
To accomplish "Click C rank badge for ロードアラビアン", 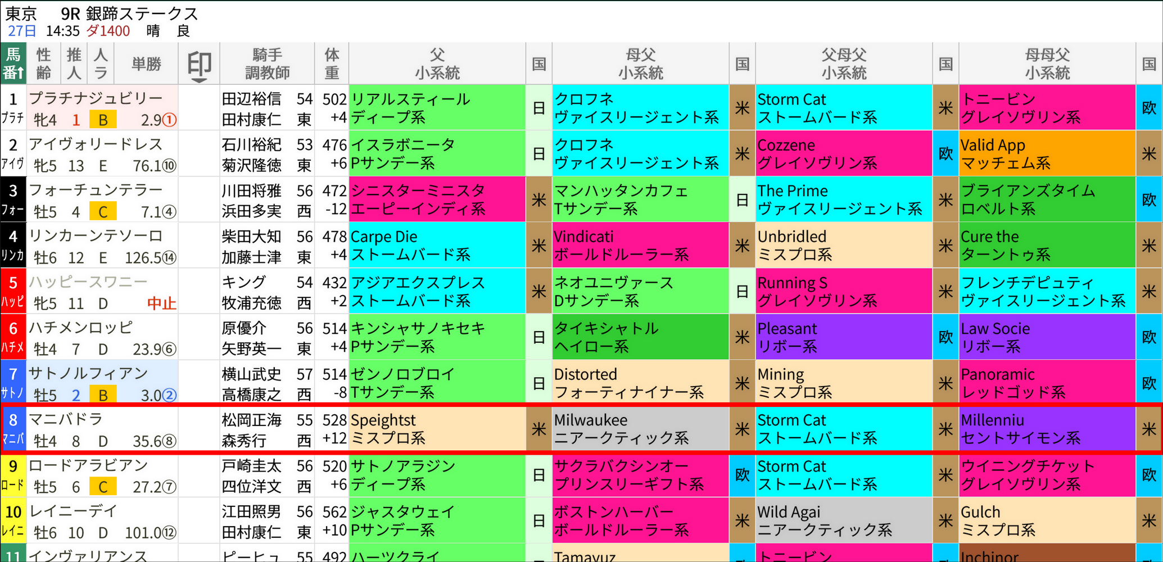I will [103, 486].
